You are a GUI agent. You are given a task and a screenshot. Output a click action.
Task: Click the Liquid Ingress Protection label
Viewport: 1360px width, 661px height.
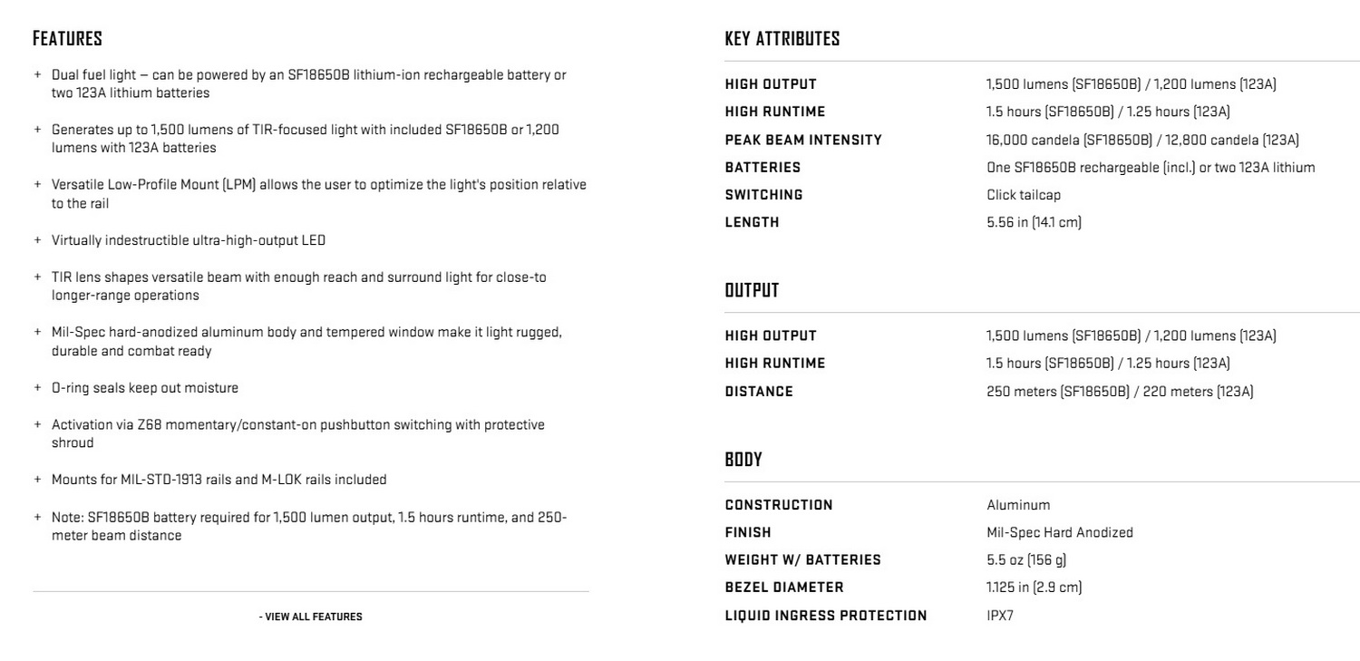click(x=826, y=616)
